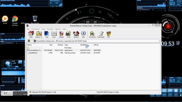Launch the Wizard tool
Screen dimensions: 182x102
pos(76,35)
